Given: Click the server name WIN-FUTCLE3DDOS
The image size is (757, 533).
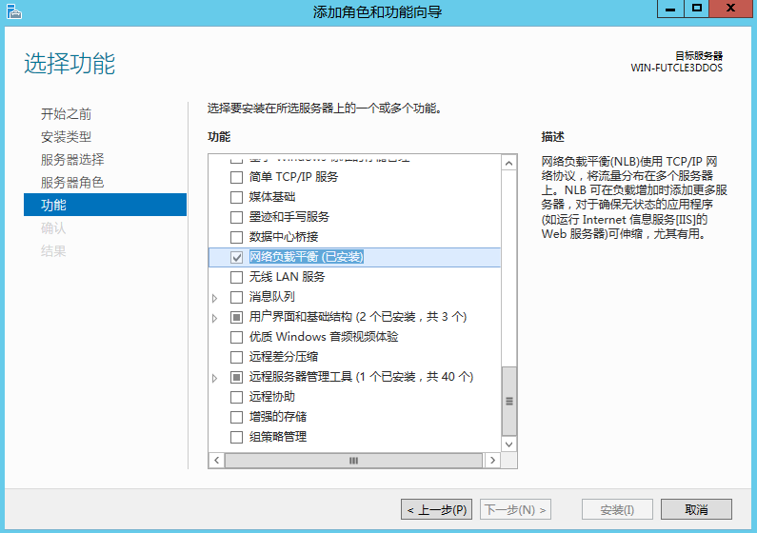Looking at the screenshot, I should click(x=676, y=68).
